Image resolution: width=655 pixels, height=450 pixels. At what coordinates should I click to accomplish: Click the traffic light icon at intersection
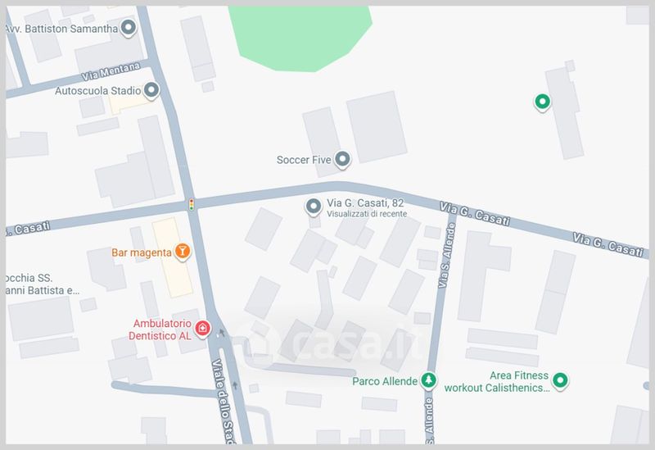[x=192, y=204]
